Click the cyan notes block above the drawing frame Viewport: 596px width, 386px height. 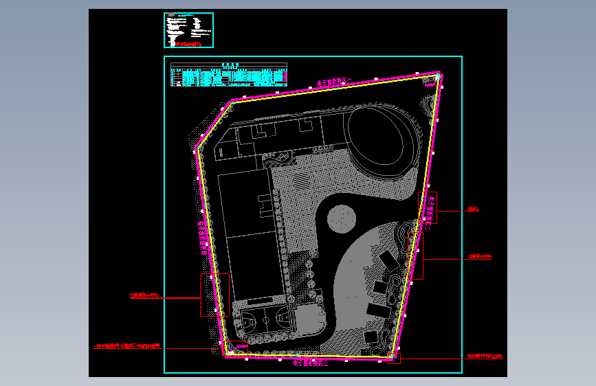click(188, 30)
